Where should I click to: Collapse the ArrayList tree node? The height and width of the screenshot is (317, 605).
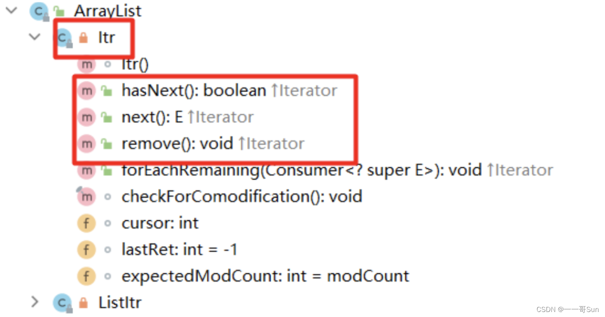pos(11,10)
